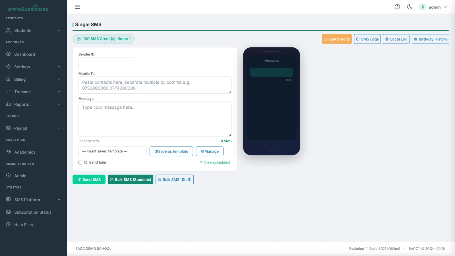Open the View scheduled link
The width and height of the screenshot is (455, 256).
click(215, 162)
